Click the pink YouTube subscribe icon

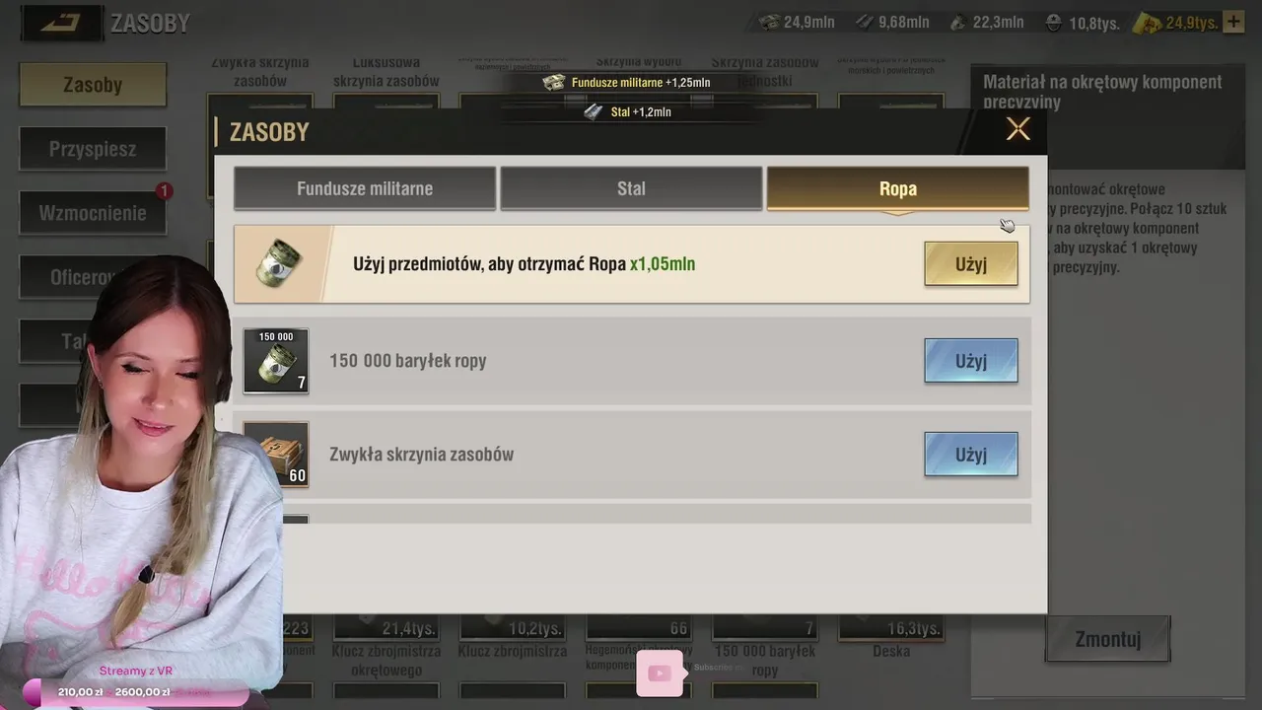pyautogui.click(x=660, y=673)
